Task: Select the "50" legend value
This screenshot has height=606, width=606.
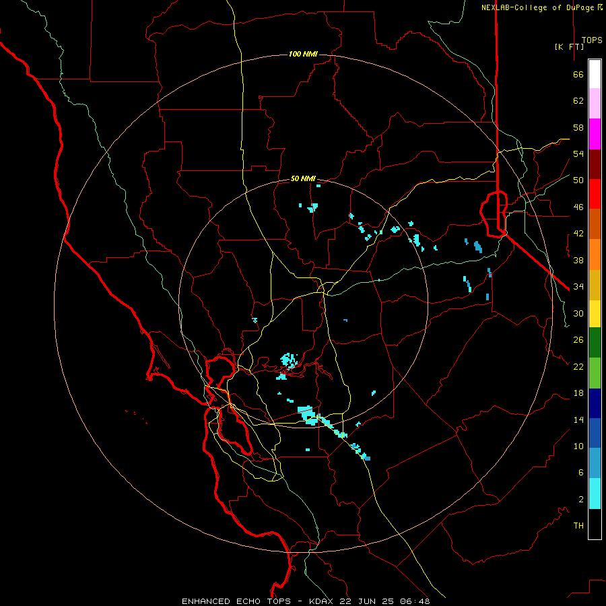Action: click(x=578, y=180)
